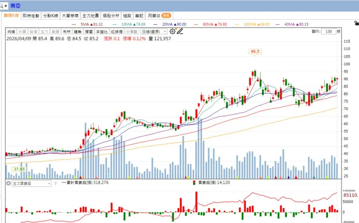
Task: Open the 日線(還原) period dropdown
Action: (154, 32)
